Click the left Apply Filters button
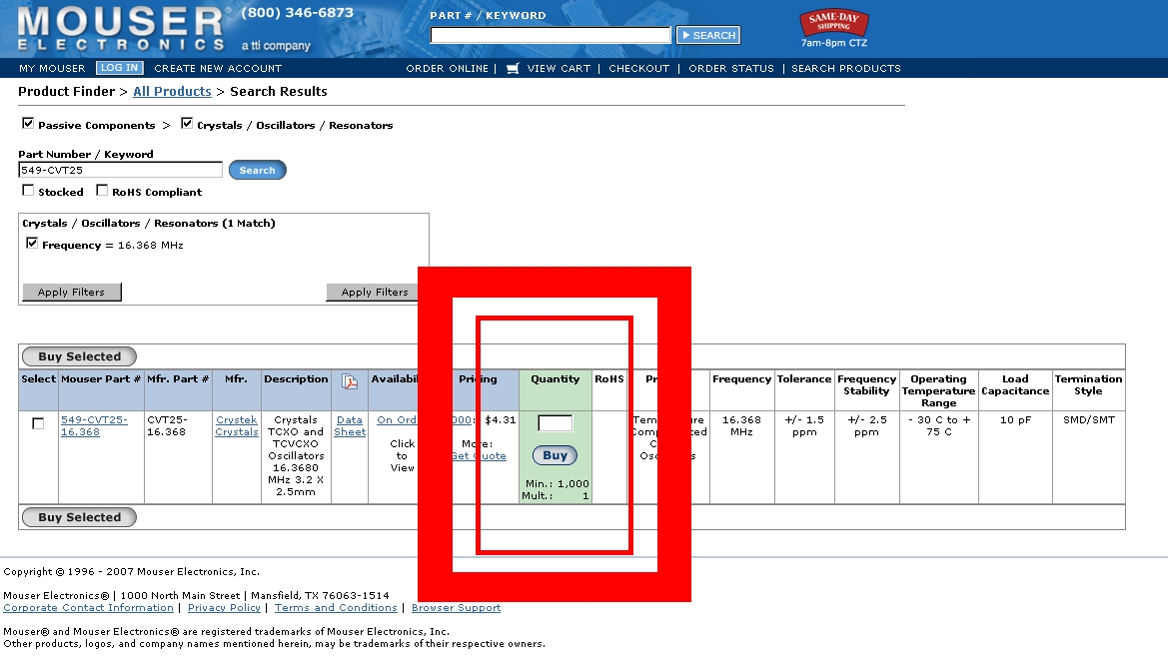1168x658 pixels. coord(72,292)
